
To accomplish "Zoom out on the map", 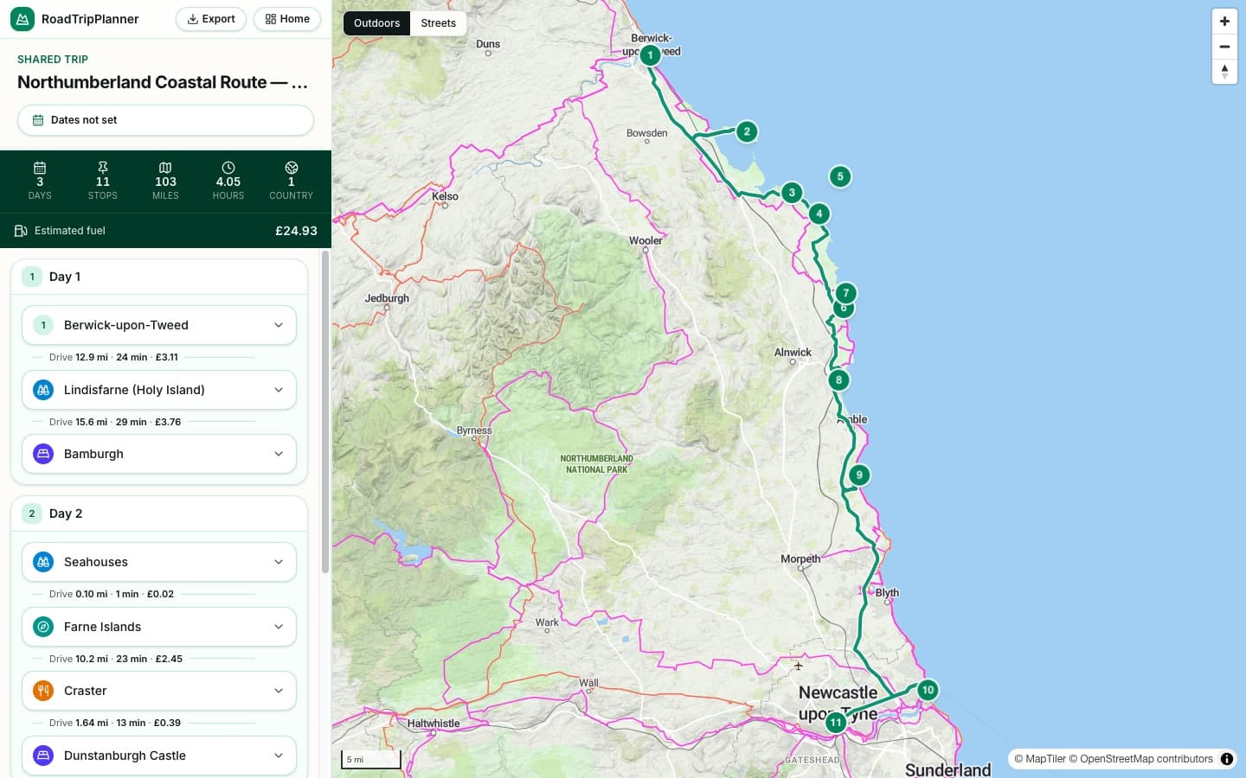I will [x=1224, y=47].
